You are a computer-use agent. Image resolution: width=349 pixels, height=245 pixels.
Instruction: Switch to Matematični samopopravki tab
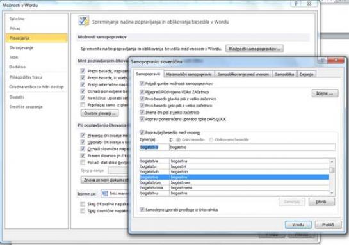[x=189, y=74]
